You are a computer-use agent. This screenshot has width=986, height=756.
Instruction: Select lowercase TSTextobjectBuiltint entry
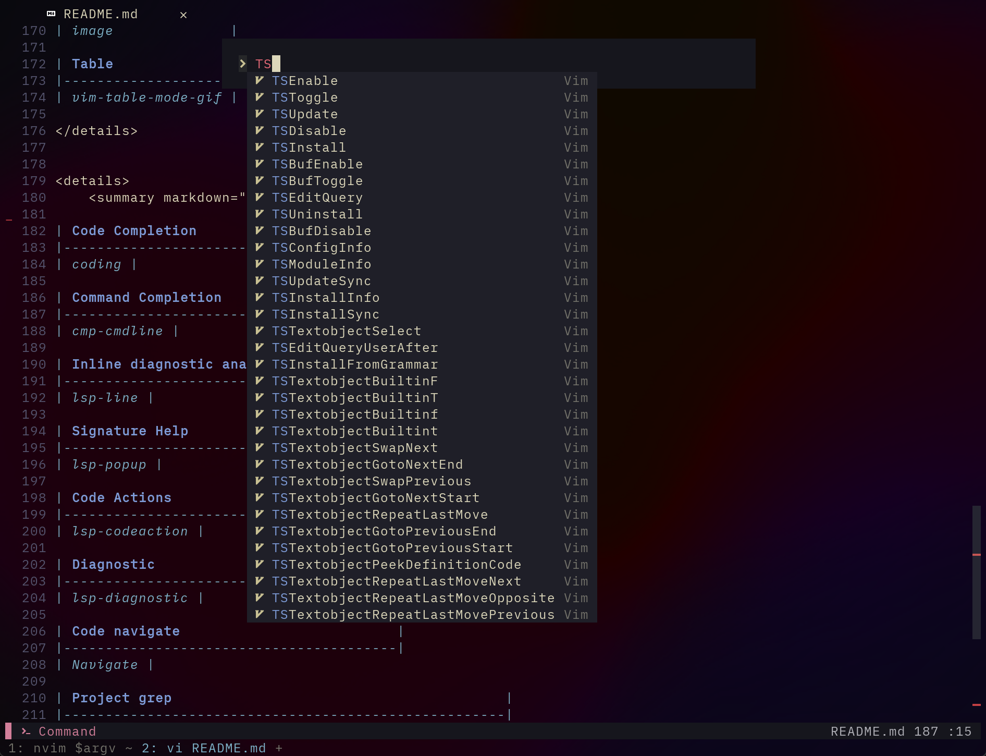(422, 431)
